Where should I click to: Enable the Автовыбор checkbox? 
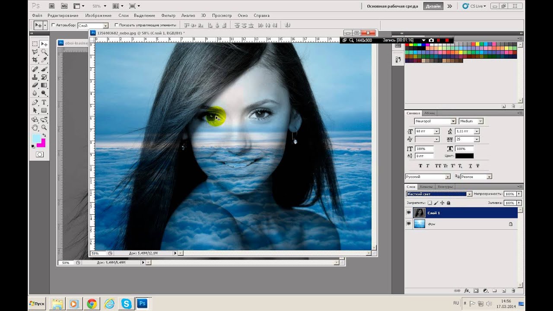click(53, 25)
